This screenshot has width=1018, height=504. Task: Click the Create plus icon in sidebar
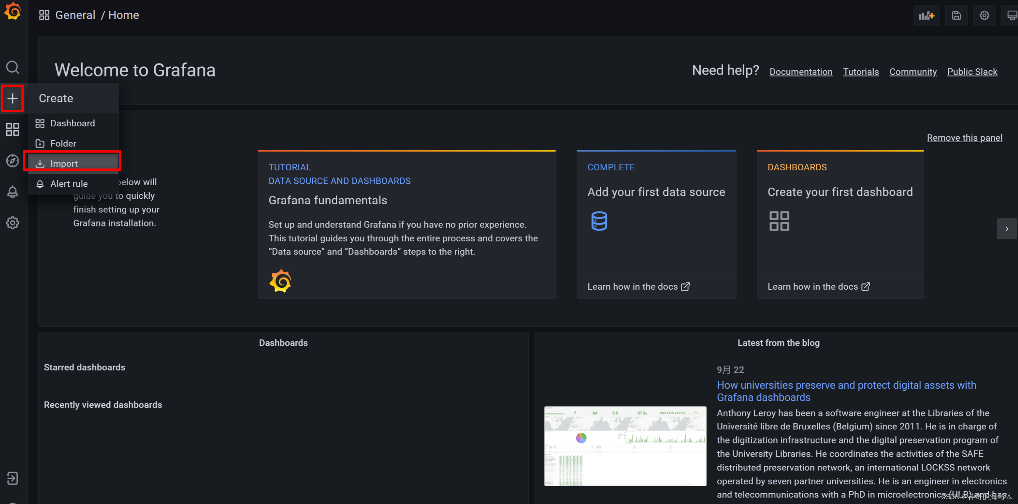[x=13, y=98]
